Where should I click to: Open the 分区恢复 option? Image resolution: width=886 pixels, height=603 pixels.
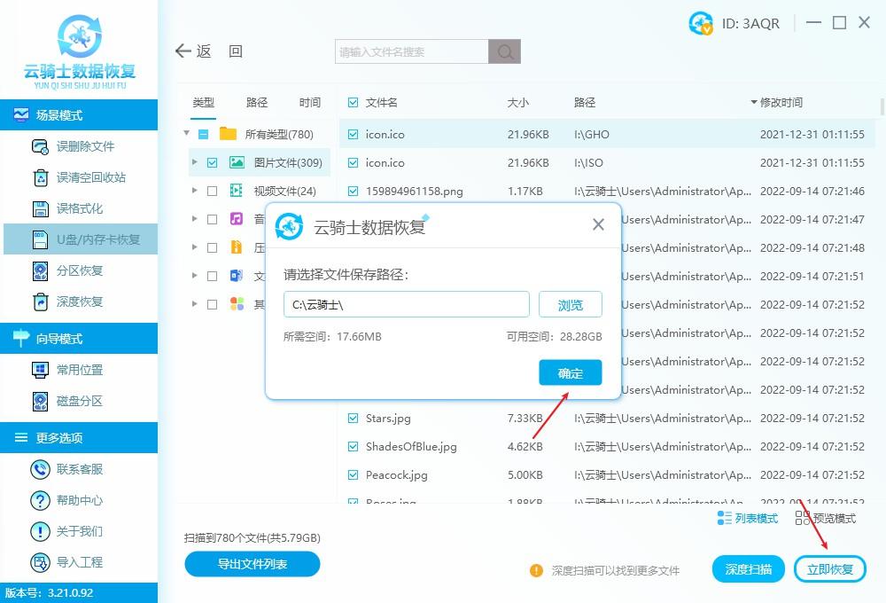tap(79, 270)
